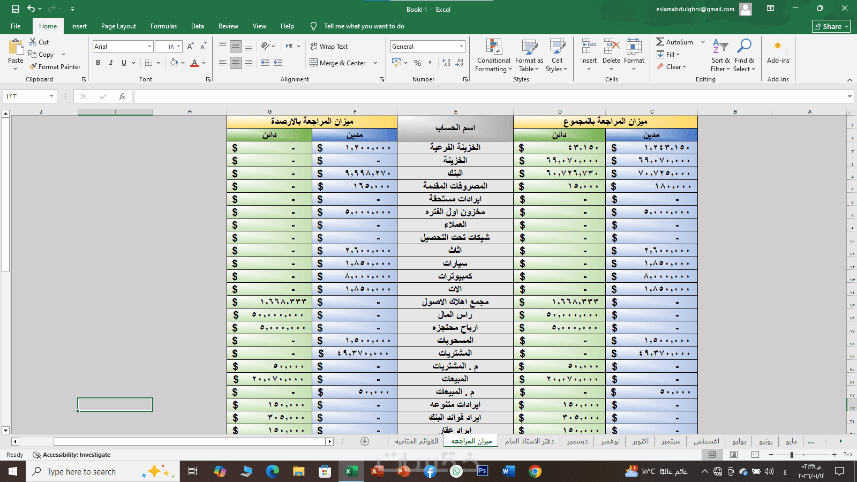The height and width of the screenshot is (482, 857).
Task: Click the font color A icon
Action: click(195, 63)
